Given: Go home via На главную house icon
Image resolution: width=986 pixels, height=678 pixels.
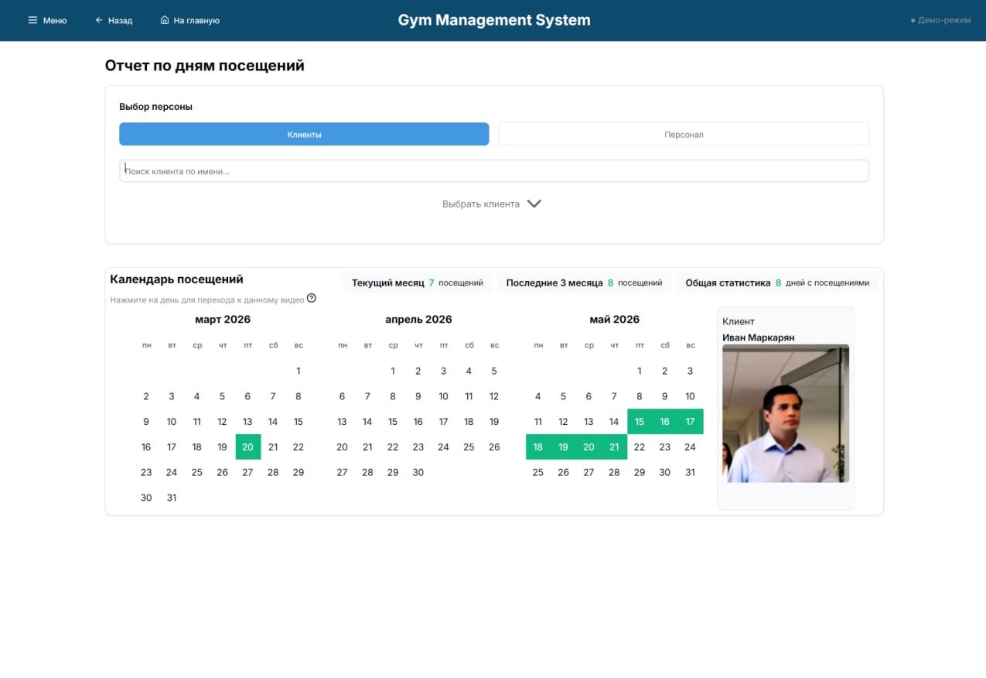Looking at the screenshot, I should 165,20.
